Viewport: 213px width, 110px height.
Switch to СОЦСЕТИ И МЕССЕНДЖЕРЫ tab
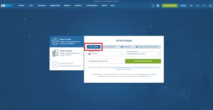[147, 47]
